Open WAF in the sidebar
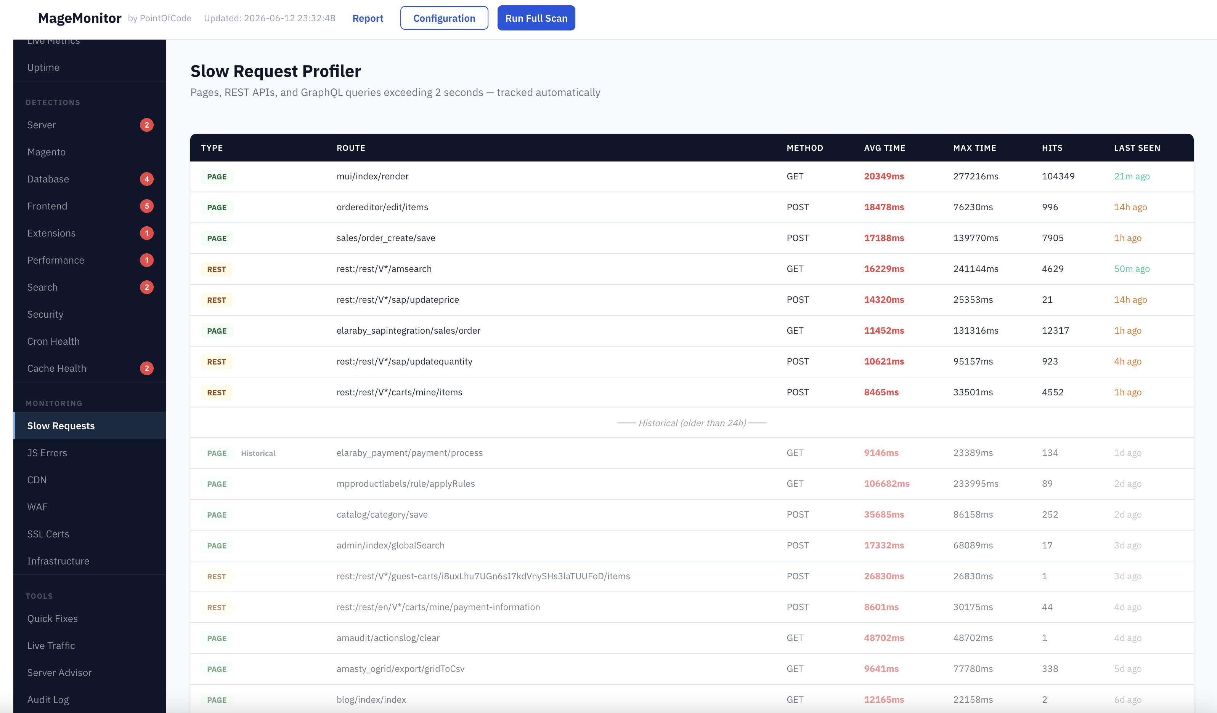Viewport: 1217px width, 713px height. 90,507
